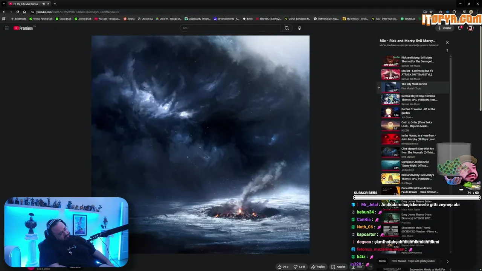Reload the current page
The width and height of the screenshot is (482, 271).
[x=17, y=12]
